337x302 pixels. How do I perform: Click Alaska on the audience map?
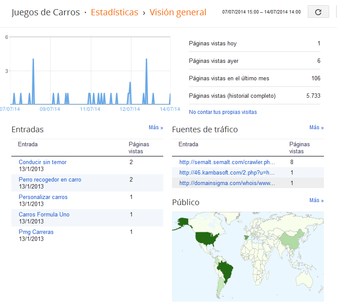coord(182,222)
